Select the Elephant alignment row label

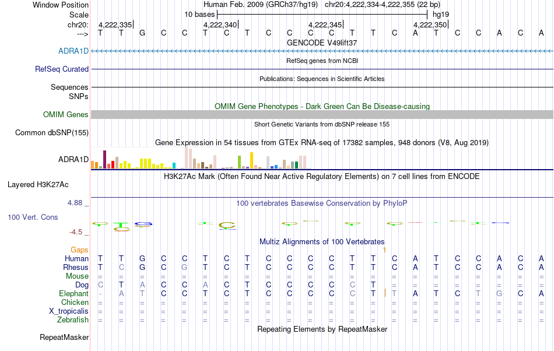click(x=73, y=293)
